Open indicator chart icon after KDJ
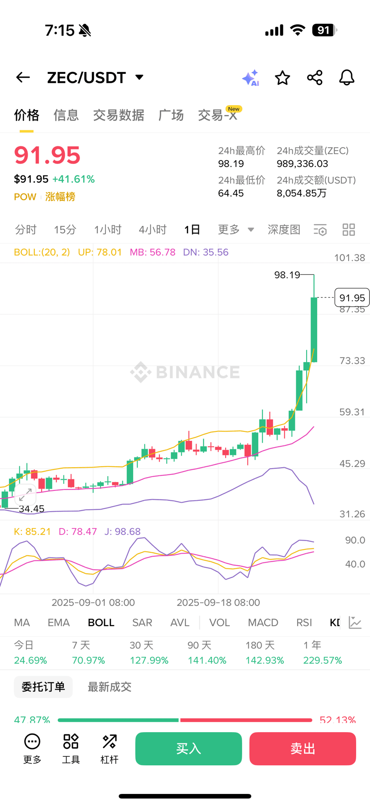Screen dimensions: 370x806 [355, 623]
